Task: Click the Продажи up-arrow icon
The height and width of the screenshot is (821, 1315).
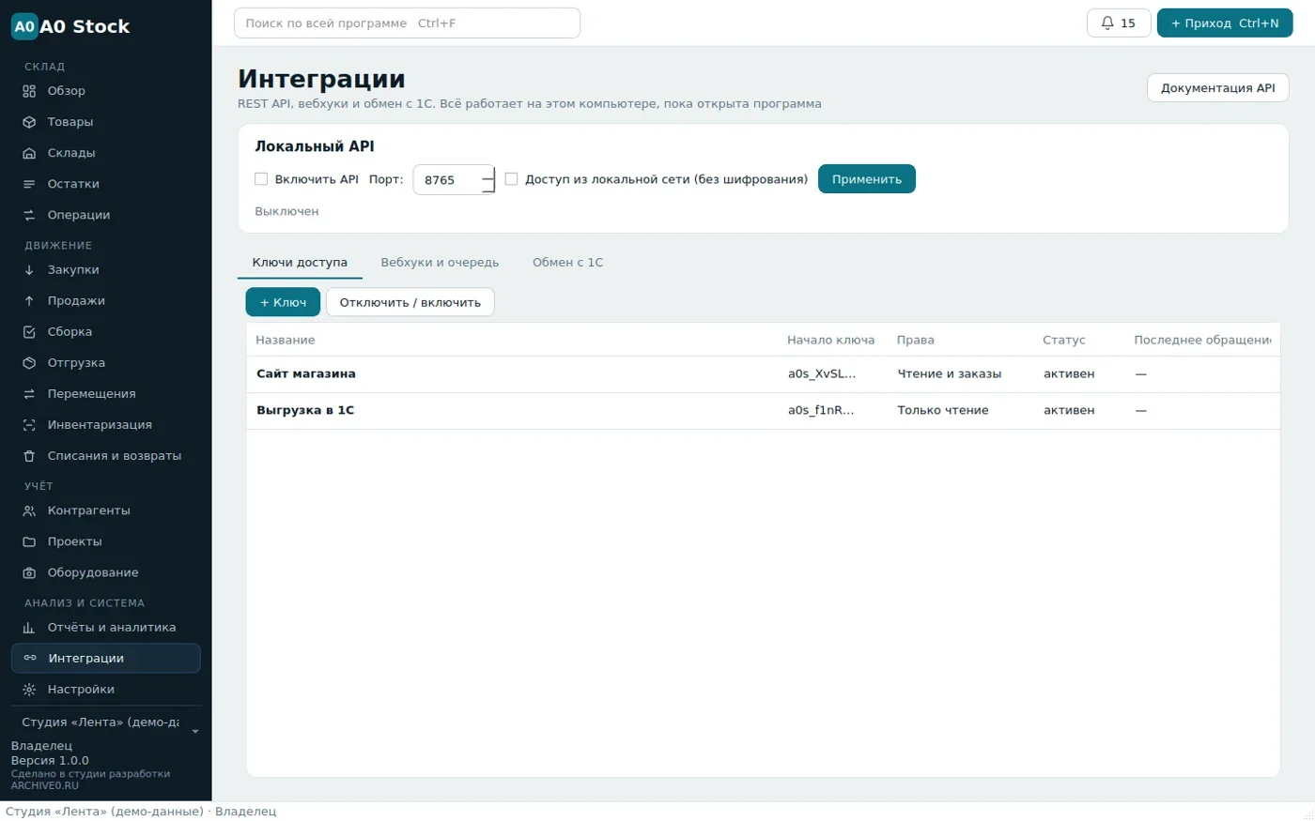Action: [x=29, y=301]
